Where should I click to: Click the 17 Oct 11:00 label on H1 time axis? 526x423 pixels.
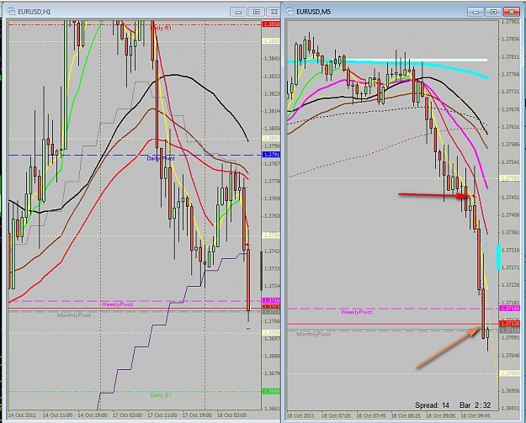(x=162, y=415)
